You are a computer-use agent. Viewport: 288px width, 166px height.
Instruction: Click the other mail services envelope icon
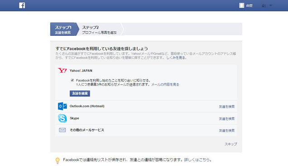click(62, 130)
